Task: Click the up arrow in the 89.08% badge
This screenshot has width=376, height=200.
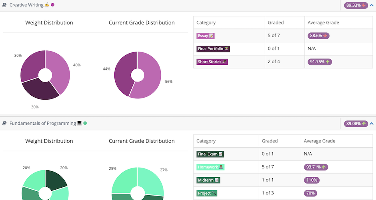Action: [x=364, y=124]
